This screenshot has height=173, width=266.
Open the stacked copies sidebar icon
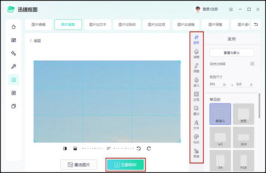coord(14,106)
